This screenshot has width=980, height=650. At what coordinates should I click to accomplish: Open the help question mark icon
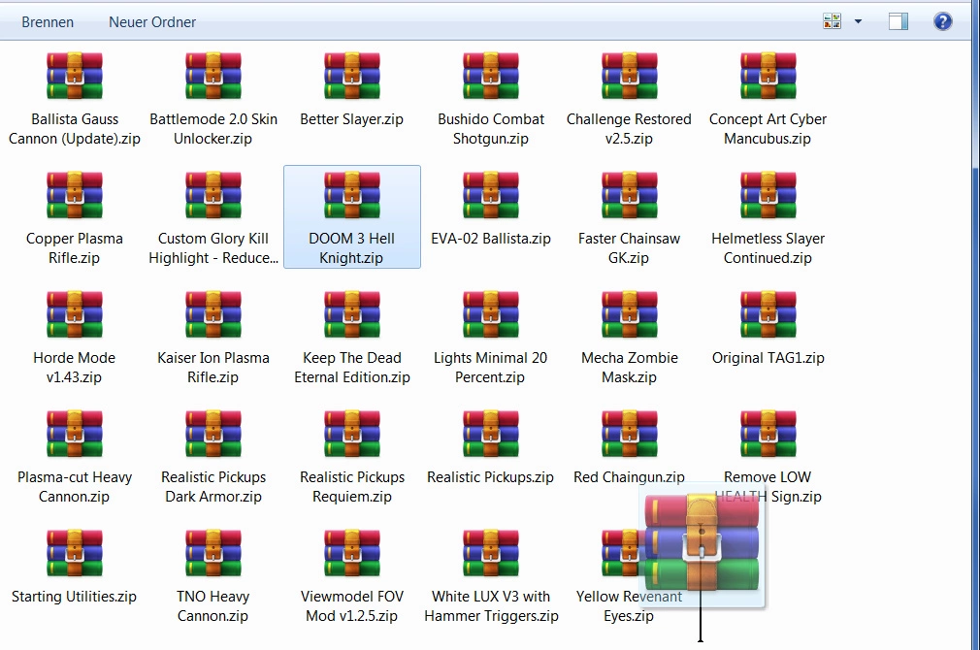click(x=942, y=22)
